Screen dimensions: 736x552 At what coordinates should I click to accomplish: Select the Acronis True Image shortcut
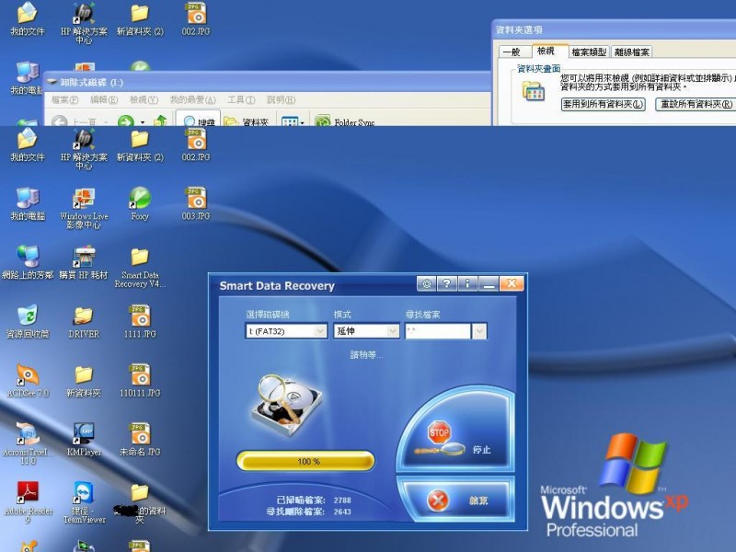click(x=28, y=443)
